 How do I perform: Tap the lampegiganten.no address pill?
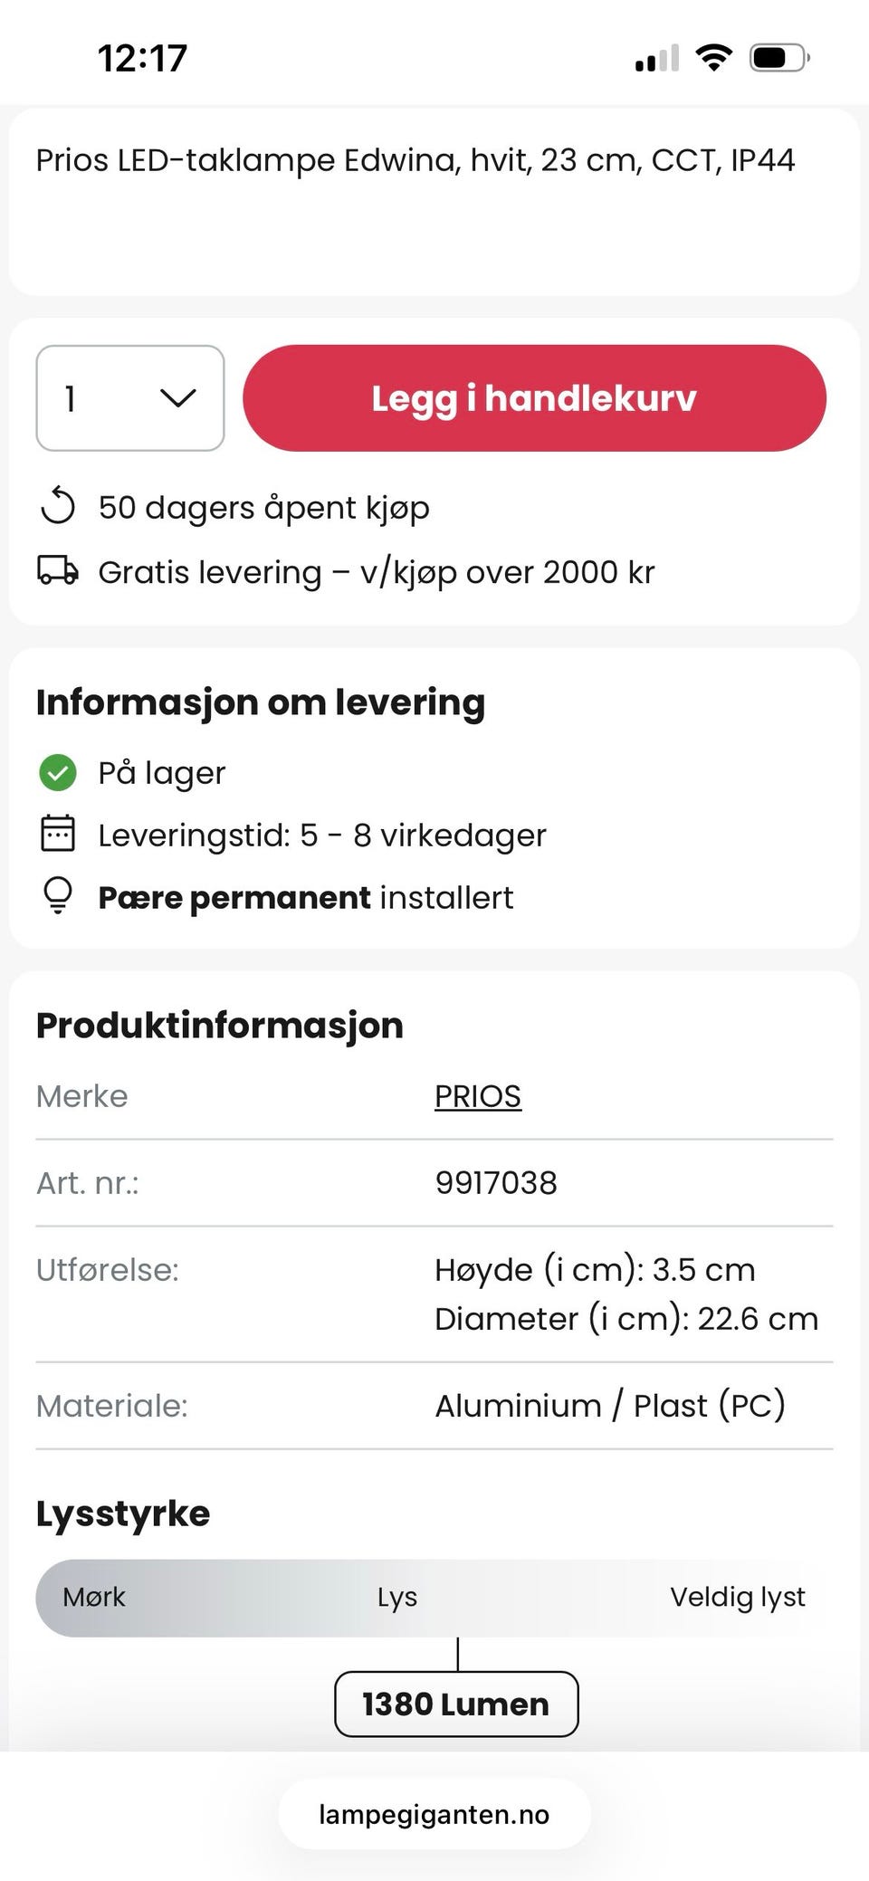pyautogui.click(x=434, y=1814)
